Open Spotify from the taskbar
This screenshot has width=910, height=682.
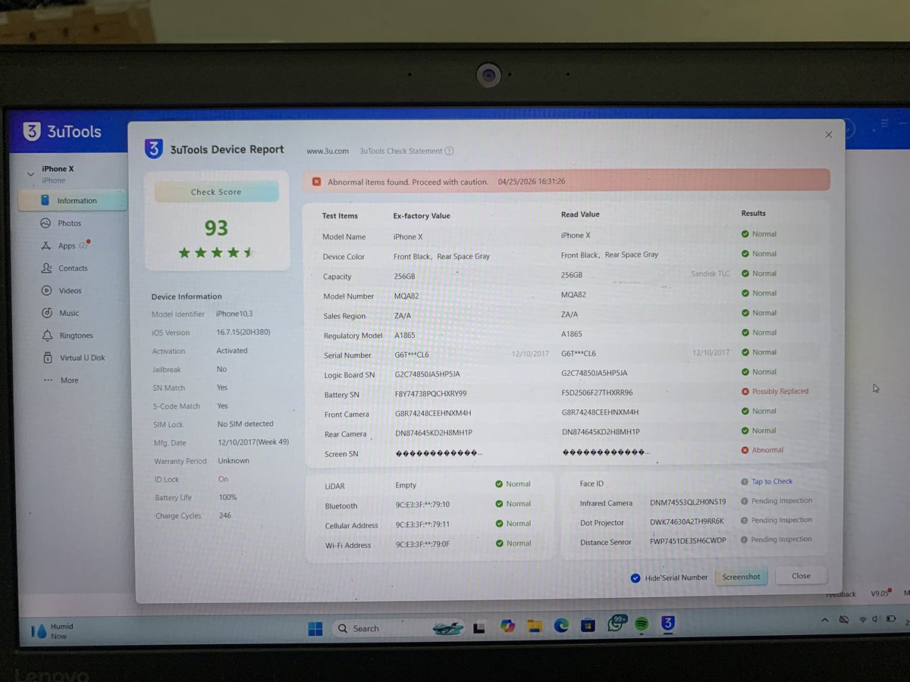tap(642, 624)
